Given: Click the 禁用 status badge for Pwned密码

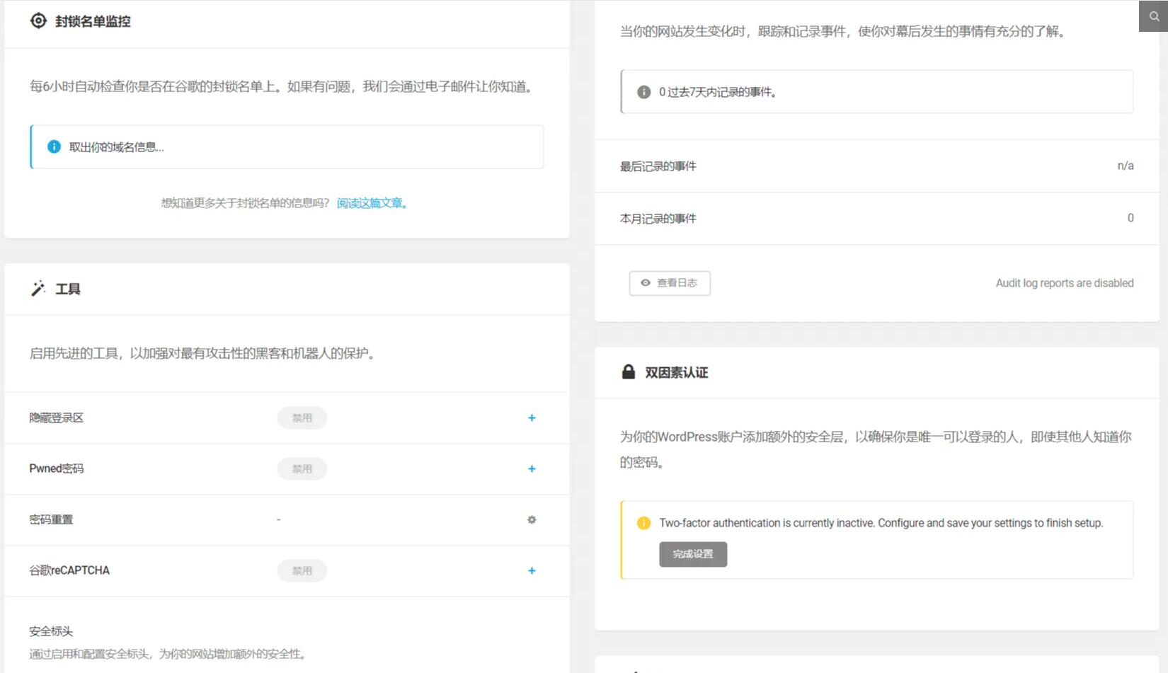Looking at the screenshot, I should pos(302,468).
